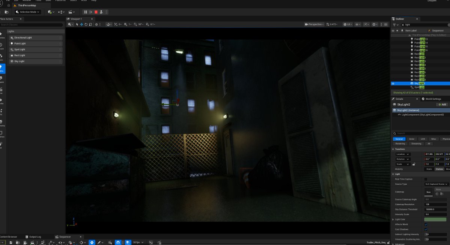This screenshot has width=450, height=245.
Task: Open the Location type dropdown
Action: [x=403, y=154]
